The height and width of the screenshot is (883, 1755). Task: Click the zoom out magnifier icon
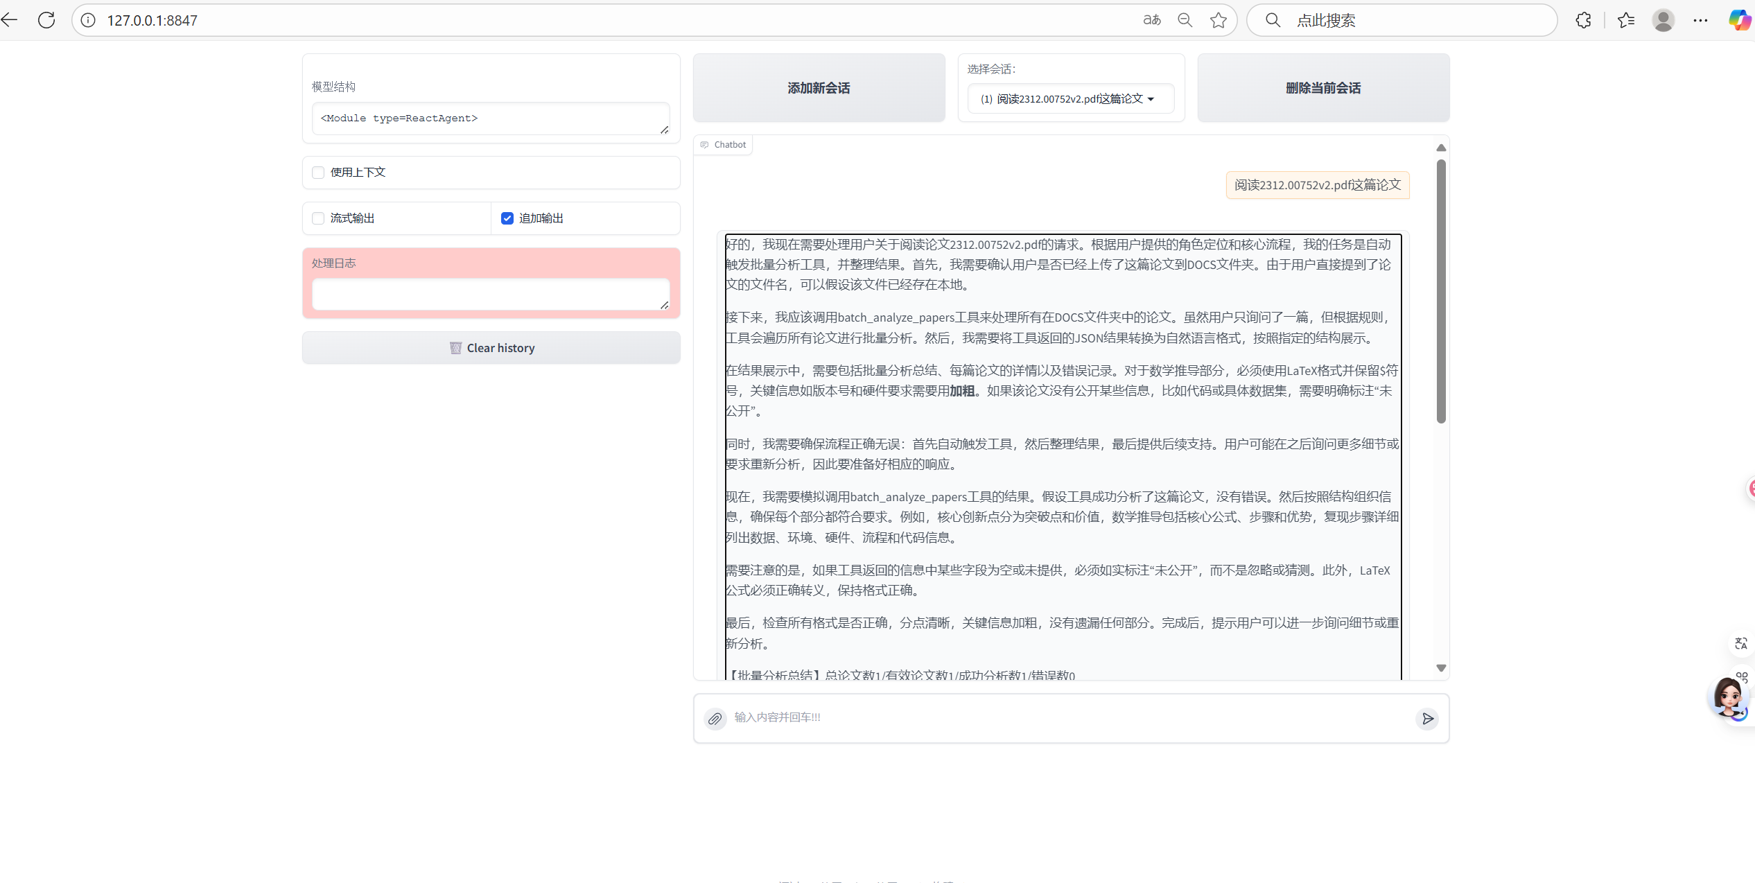pos(1185,20)
